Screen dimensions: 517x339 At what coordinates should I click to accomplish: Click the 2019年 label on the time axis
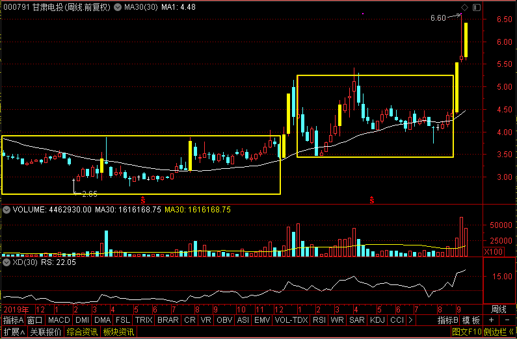click(x=16, y=310)
